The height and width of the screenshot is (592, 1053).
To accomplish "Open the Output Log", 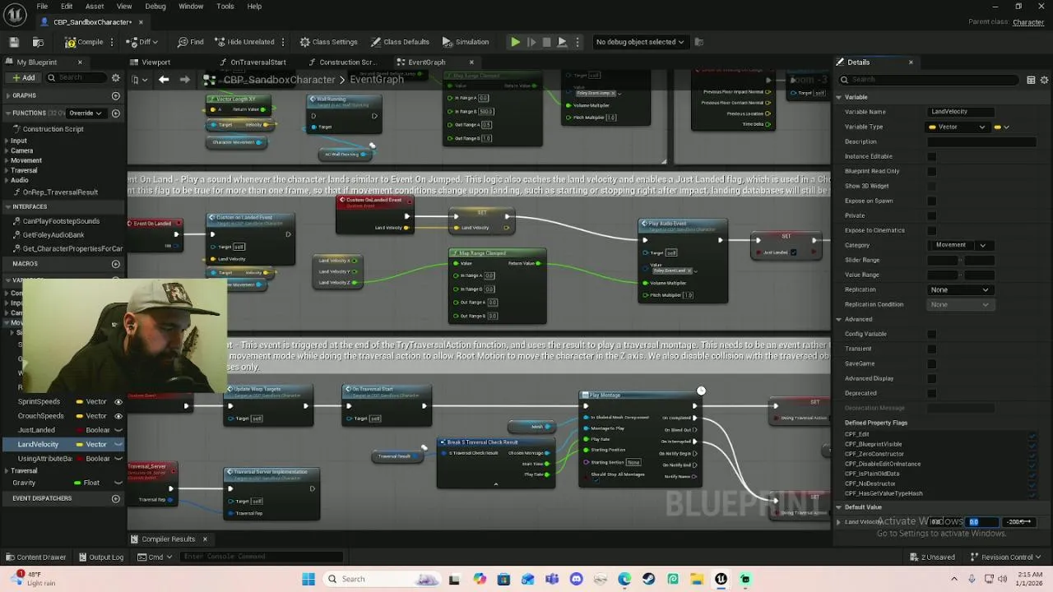I will tap(100, 557).
